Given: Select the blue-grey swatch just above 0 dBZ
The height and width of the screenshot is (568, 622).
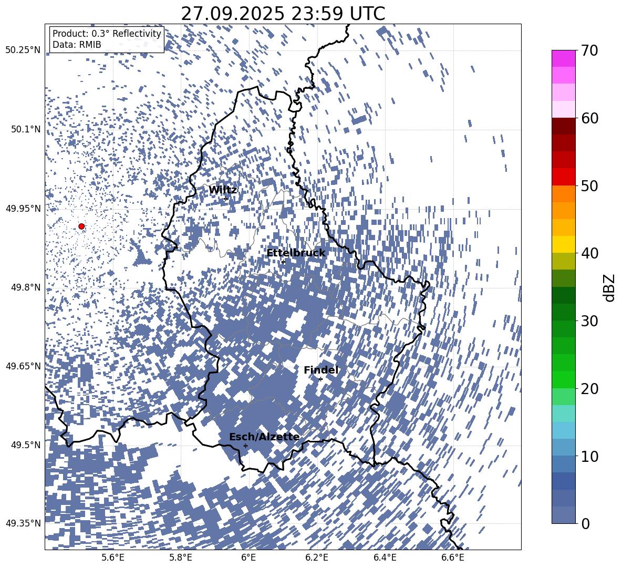Looking at the screenshot, I should click(563, 515).
